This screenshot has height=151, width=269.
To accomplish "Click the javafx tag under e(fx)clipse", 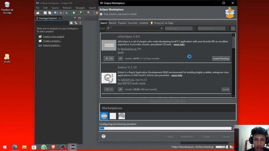I will (121, 52).
